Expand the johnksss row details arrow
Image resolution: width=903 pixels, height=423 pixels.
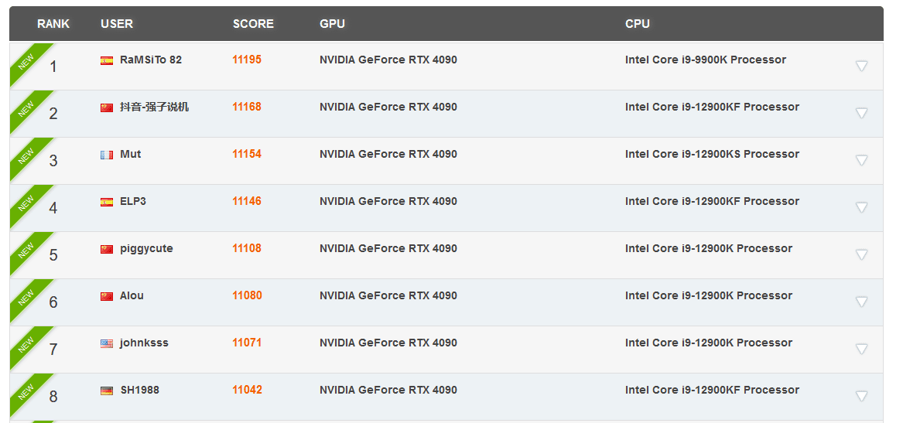tap(861, 349)
